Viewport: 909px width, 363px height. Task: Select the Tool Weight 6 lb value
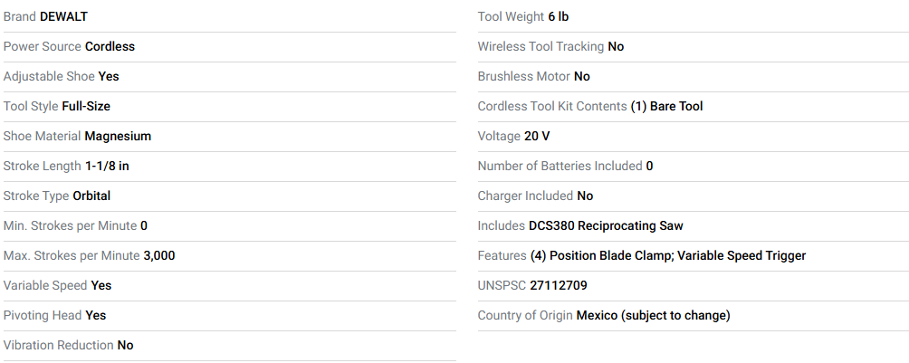click(x=559, y=17)
